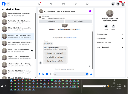Click the conversation list scrollbar
The width and height of the screenshot is (128, 94).
coord(35,36)
